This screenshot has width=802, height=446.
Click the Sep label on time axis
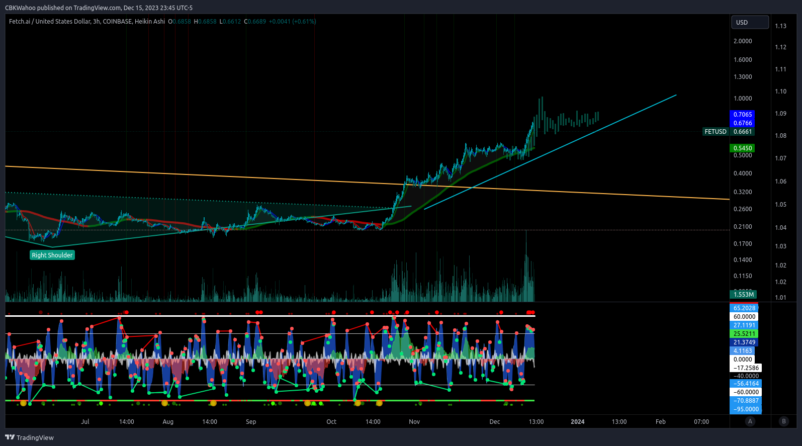[251, 422]
